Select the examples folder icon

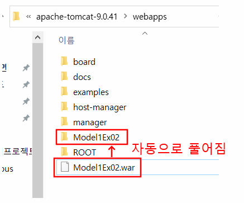click(64, 92)
